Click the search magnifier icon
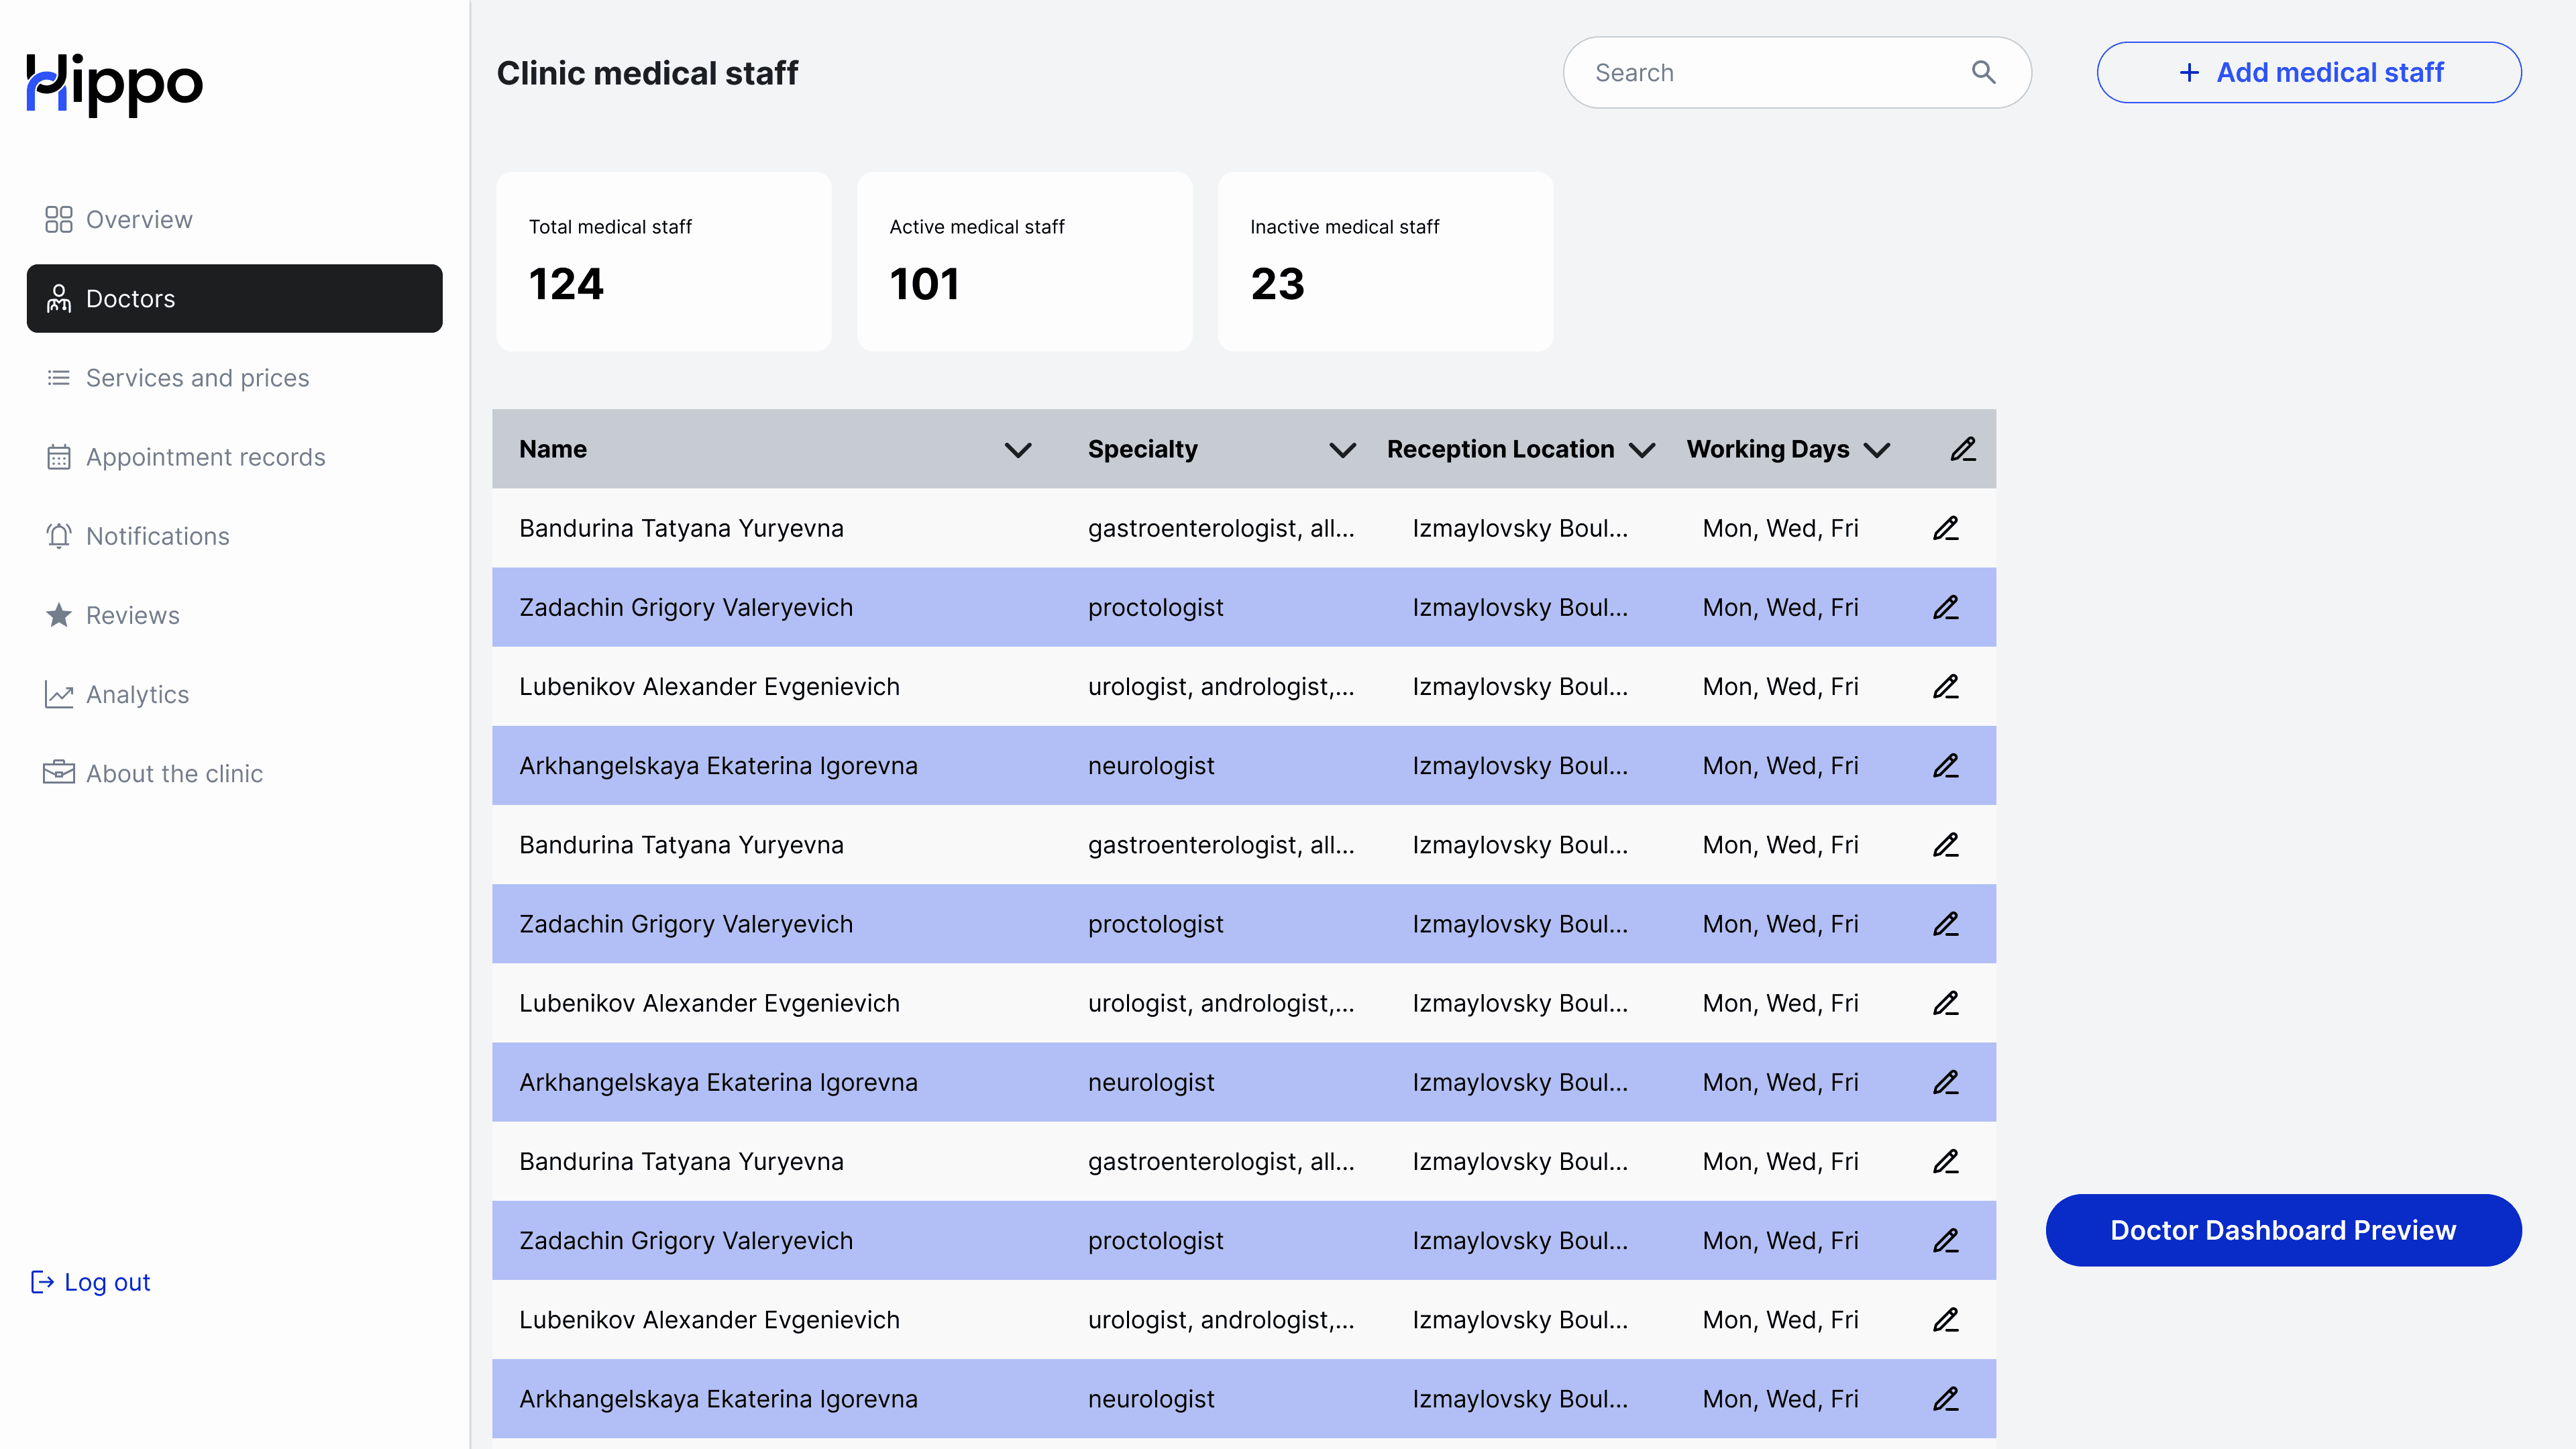 1983,72
